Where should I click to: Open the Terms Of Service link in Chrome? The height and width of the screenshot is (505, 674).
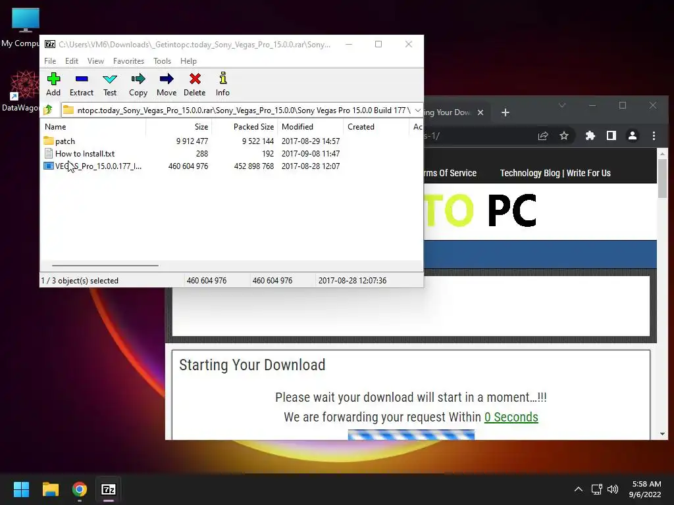tap(450, 173)
